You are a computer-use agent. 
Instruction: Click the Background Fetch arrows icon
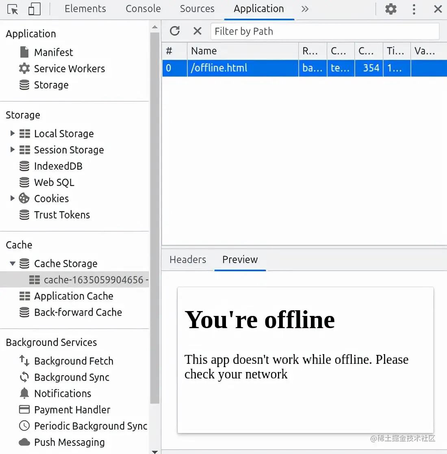24,361
